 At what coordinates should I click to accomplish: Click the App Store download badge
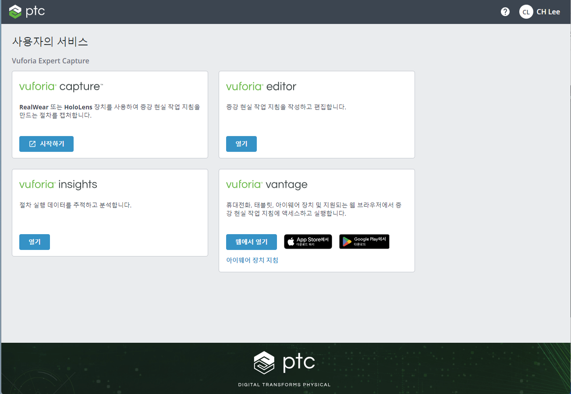click(308, 242)
